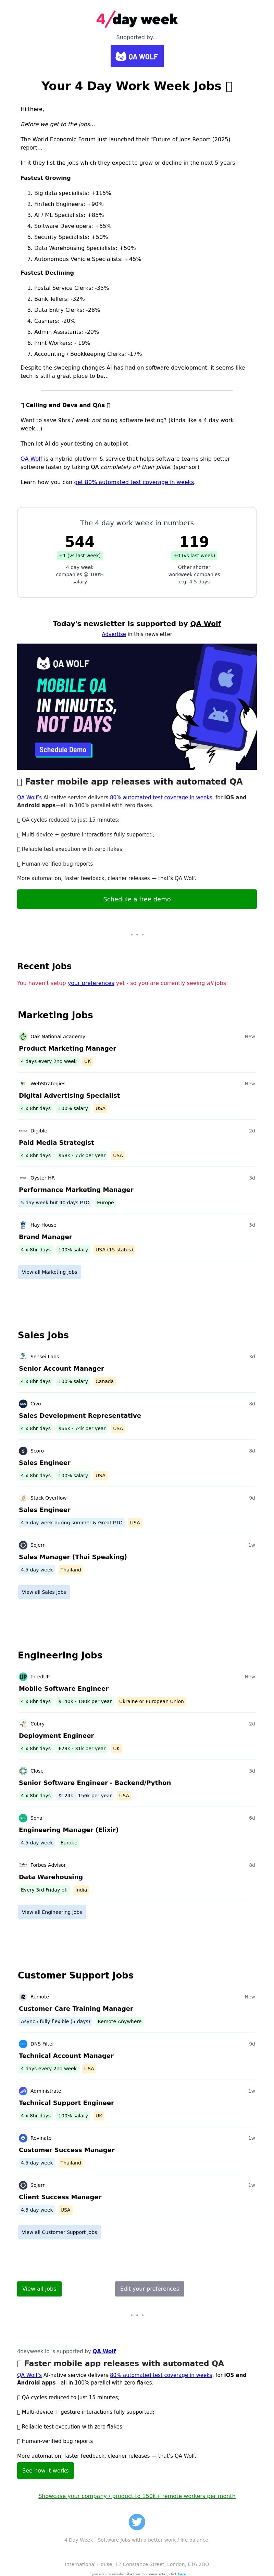Click the green View all jobs button

click(x=39, y=2288)
